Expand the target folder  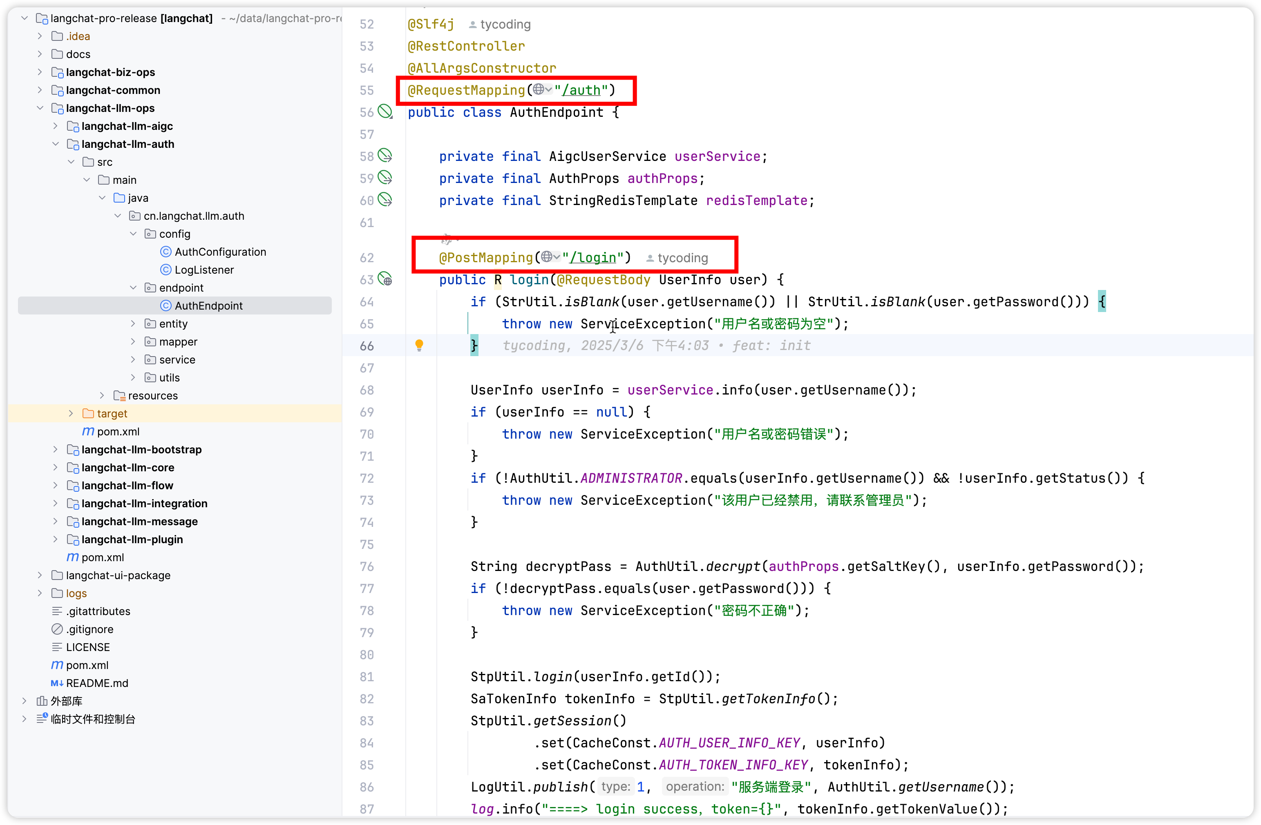71,413
